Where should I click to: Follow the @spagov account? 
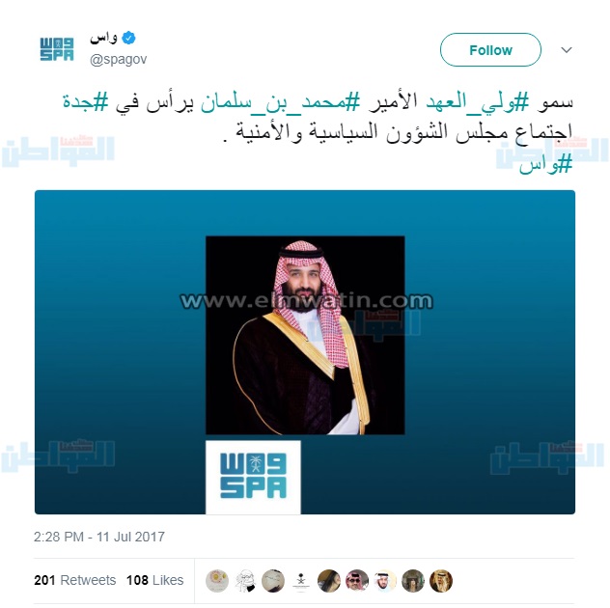490,50
